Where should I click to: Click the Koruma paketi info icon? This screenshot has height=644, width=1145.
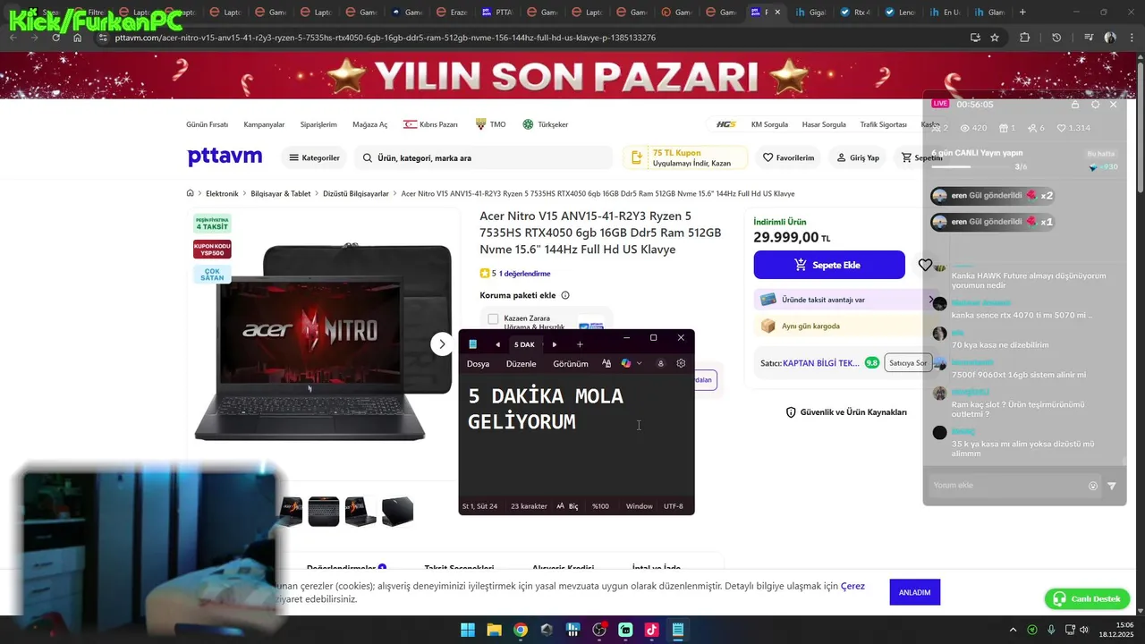point(565,295)
